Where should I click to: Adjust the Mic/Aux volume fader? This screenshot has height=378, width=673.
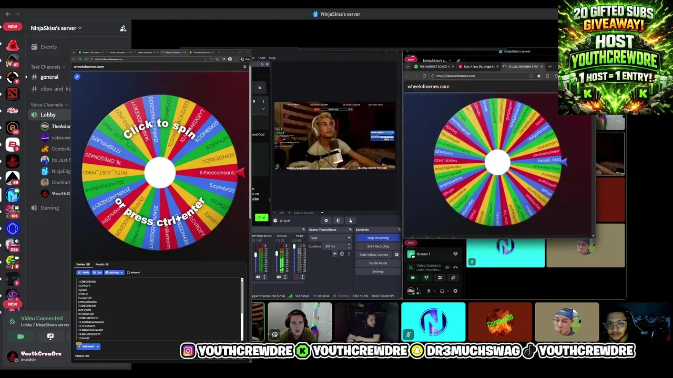pos(277,254)
